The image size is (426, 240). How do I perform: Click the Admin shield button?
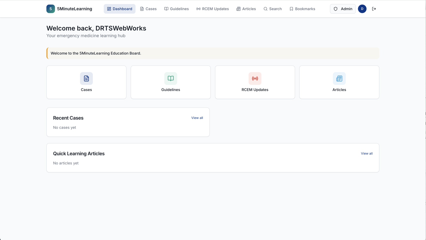point(343,9)
